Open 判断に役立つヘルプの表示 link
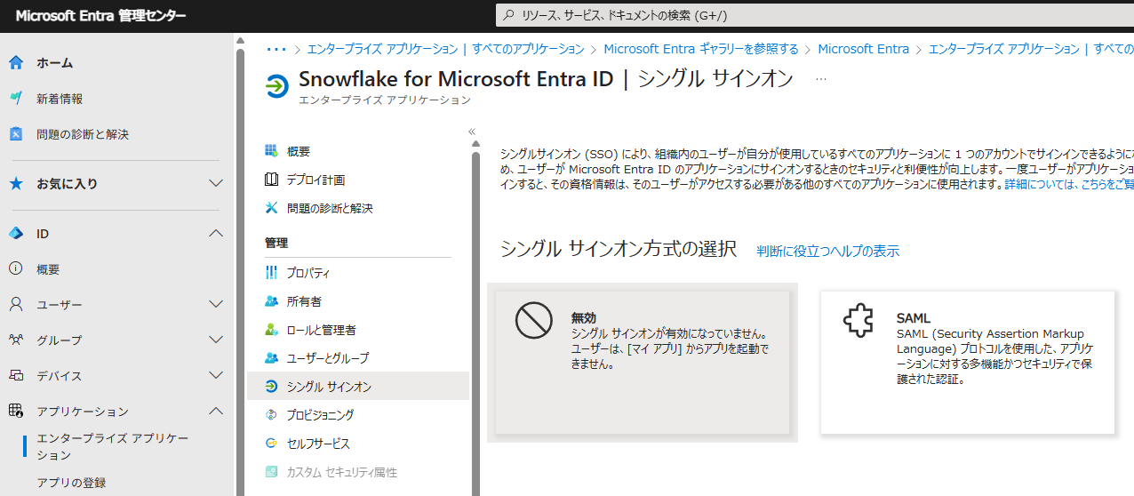This screenshot has width=1134, height=496. (x=827, y=252)
